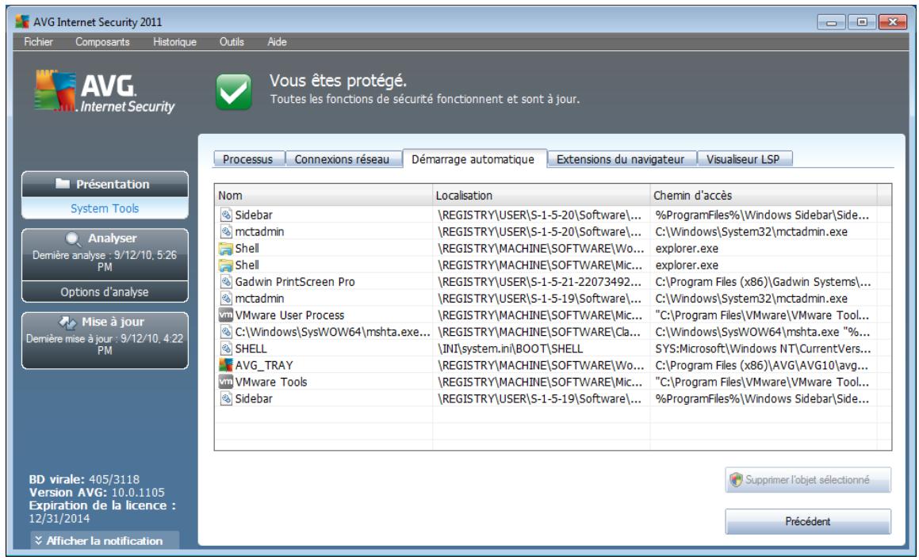Image resolution: width=919 pixels, height=560 pixels.
Task: Expand Afficher la notification chevron
Action: pyautogui.click(x=38, y=540)
